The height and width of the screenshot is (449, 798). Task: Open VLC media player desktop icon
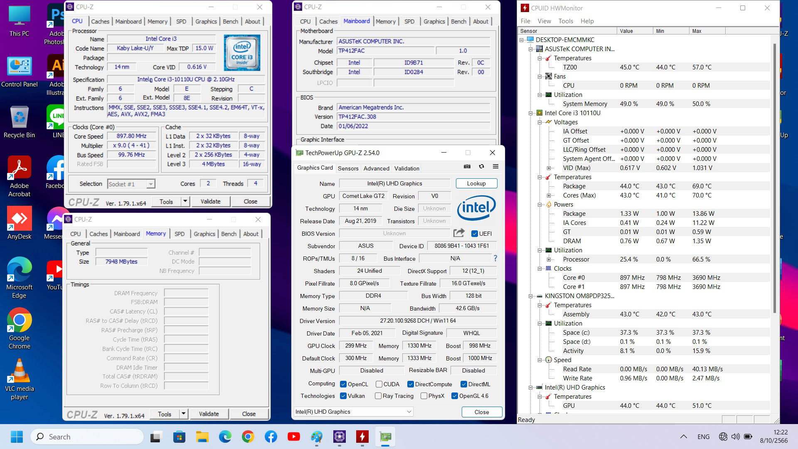[19, 380]
